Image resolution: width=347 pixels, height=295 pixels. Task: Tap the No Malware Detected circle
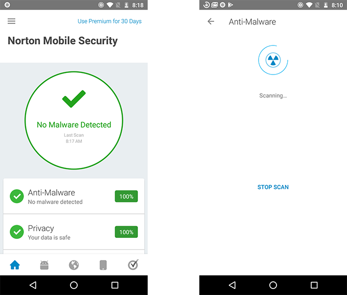tap(74, 120)
